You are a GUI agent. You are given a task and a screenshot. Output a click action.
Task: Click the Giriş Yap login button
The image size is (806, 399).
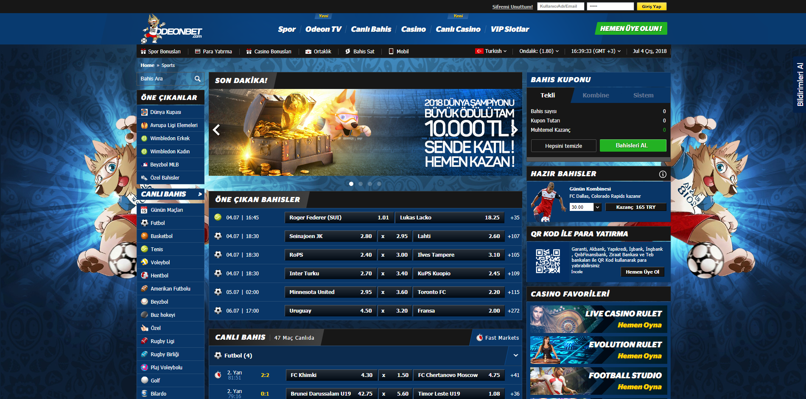[652, 6]
